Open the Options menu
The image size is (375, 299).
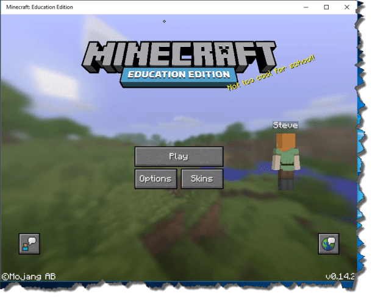pos(155,178)
